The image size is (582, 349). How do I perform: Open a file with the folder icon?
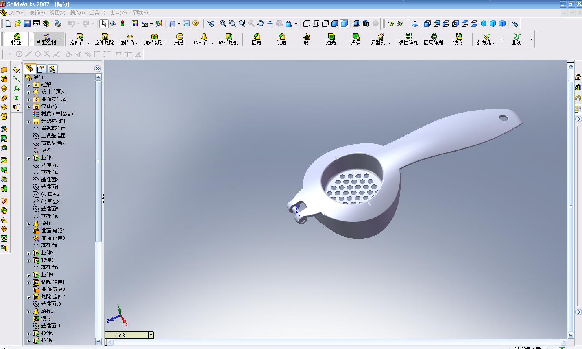[x=17, y=24]
